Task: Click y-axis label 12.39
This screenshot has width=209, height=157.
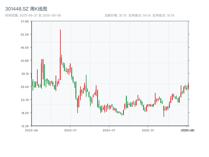Action: pos(25,126)
